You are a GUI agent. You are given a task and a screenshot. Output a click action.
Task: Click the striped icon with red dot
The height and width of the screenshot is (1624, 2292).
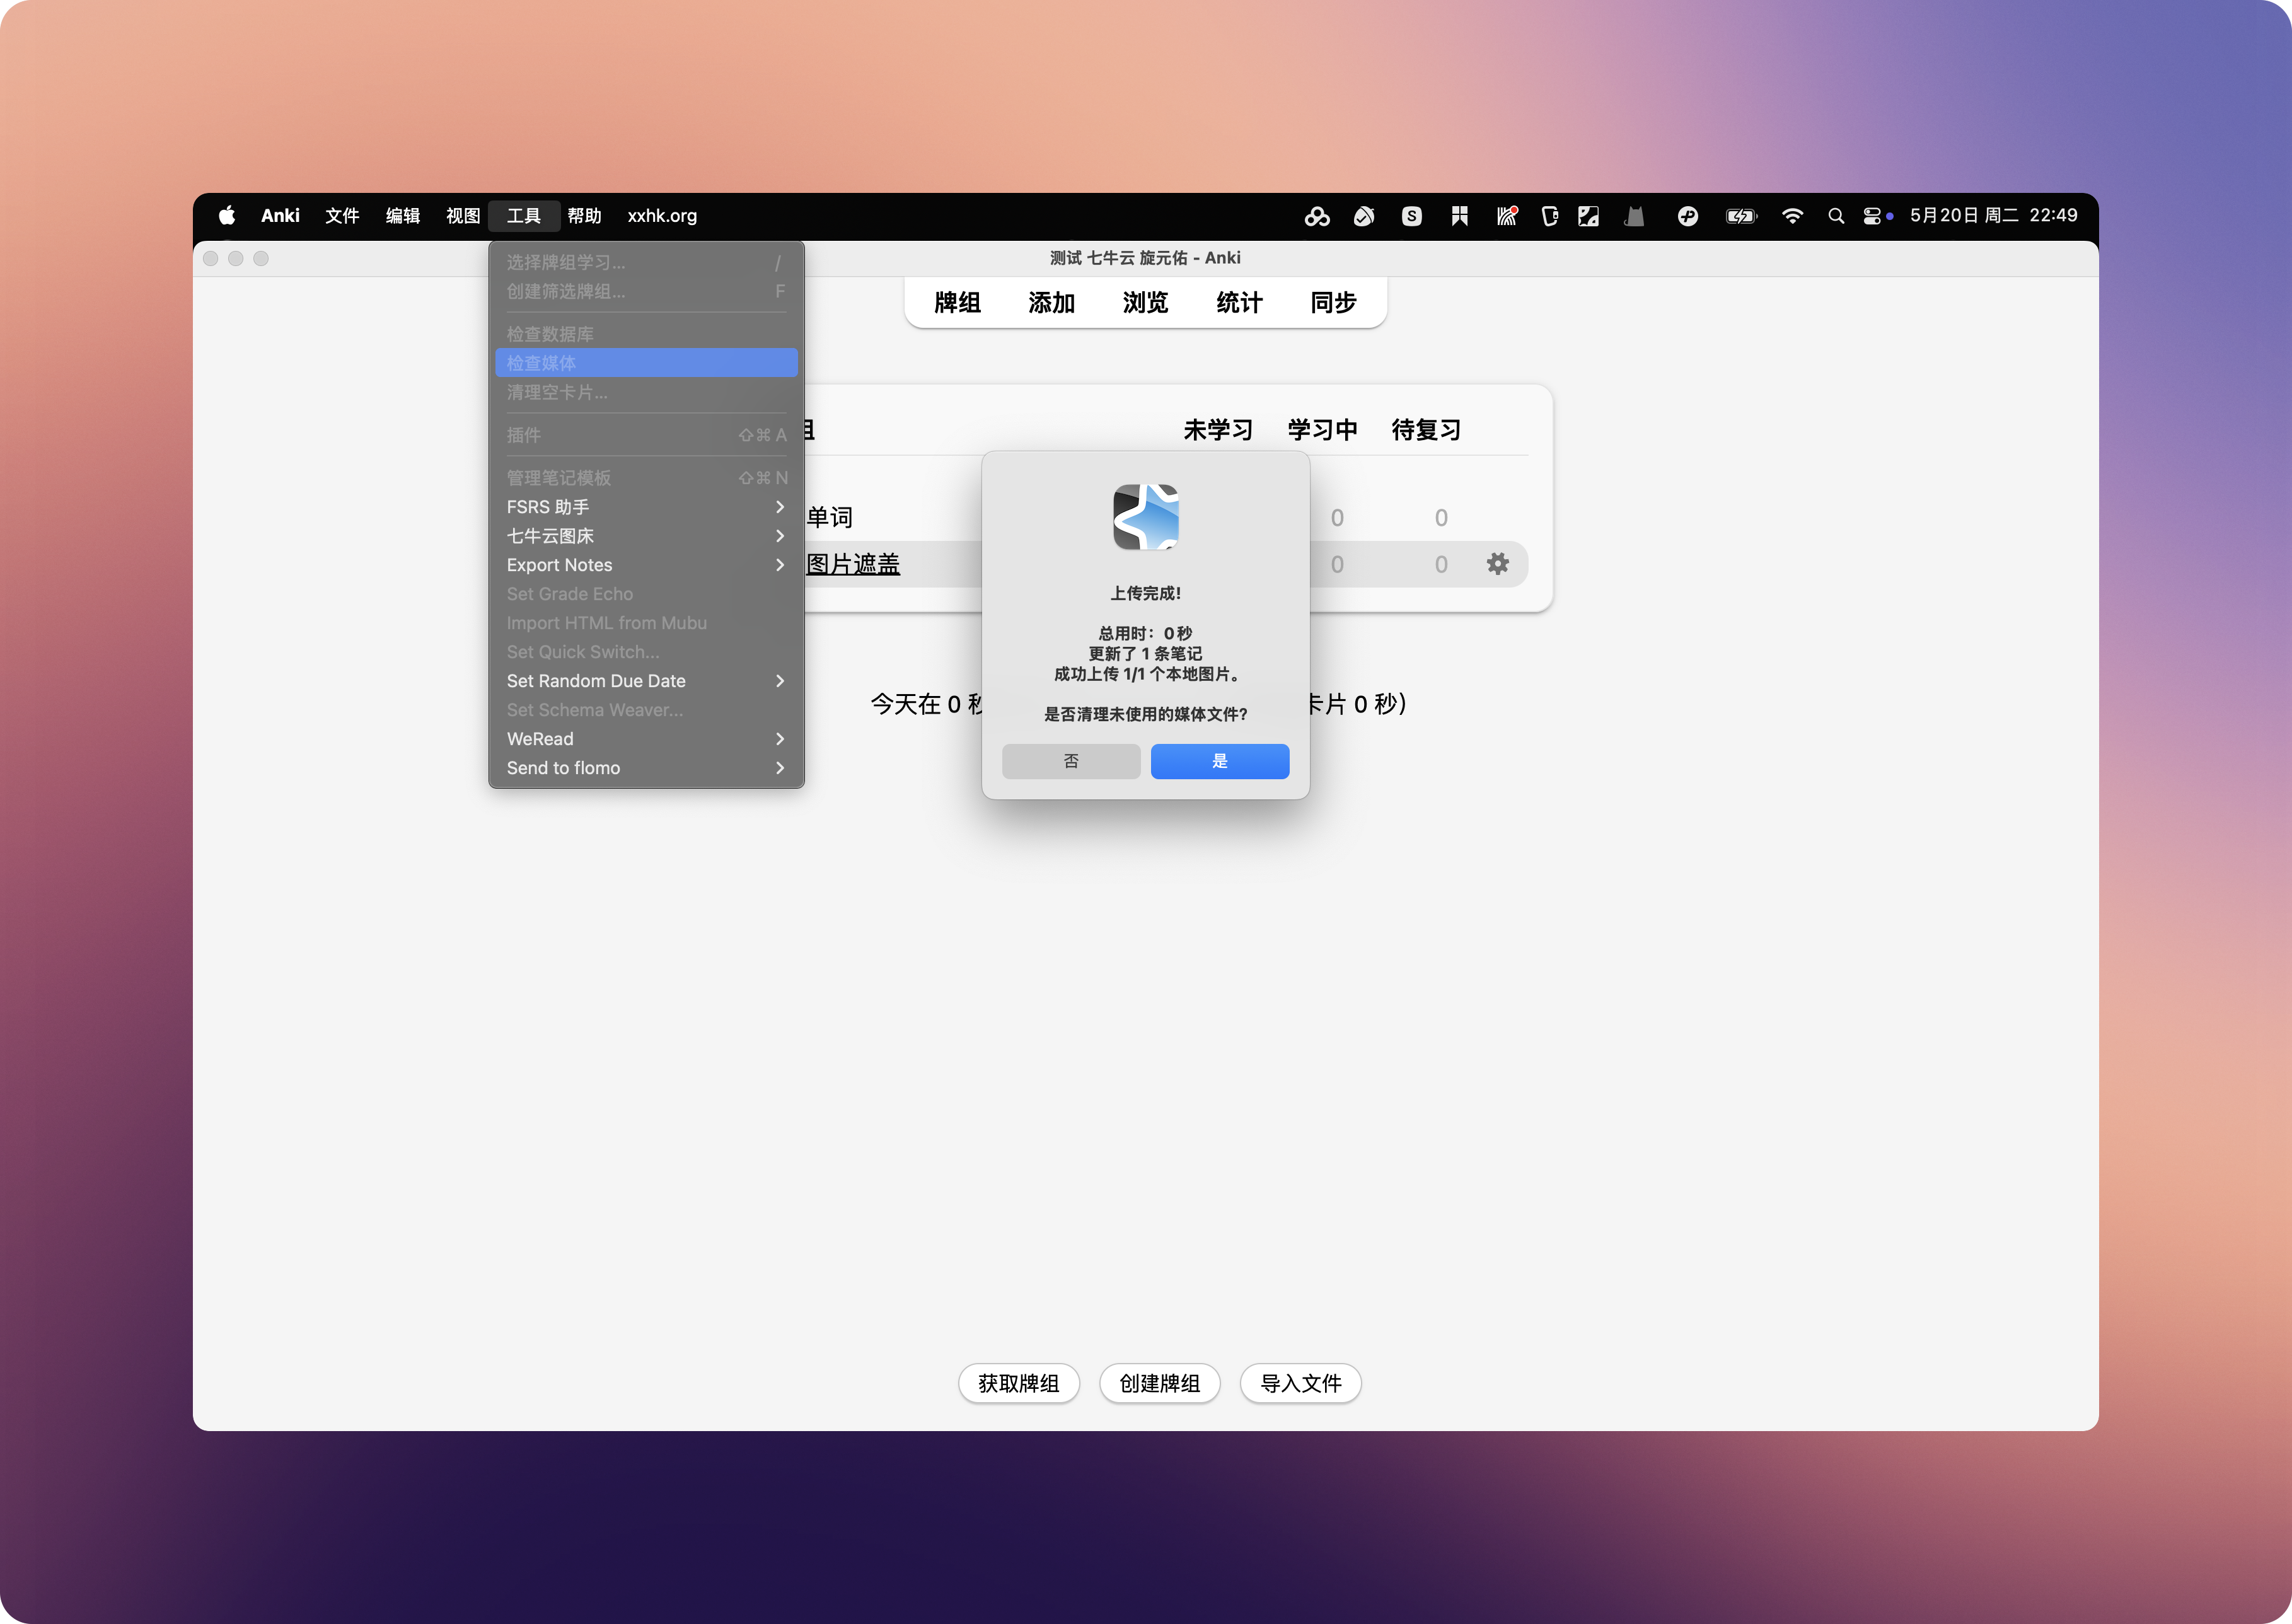(x=1507, y=216)
